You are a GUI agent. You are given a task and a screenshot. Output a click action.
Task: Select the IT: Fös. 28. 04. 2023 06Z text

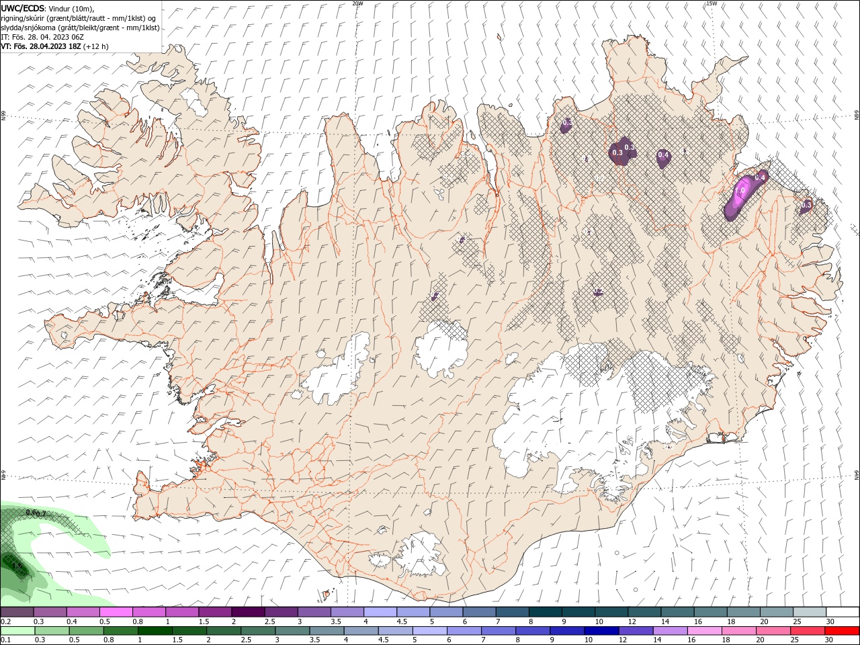(x=42, y=37)
